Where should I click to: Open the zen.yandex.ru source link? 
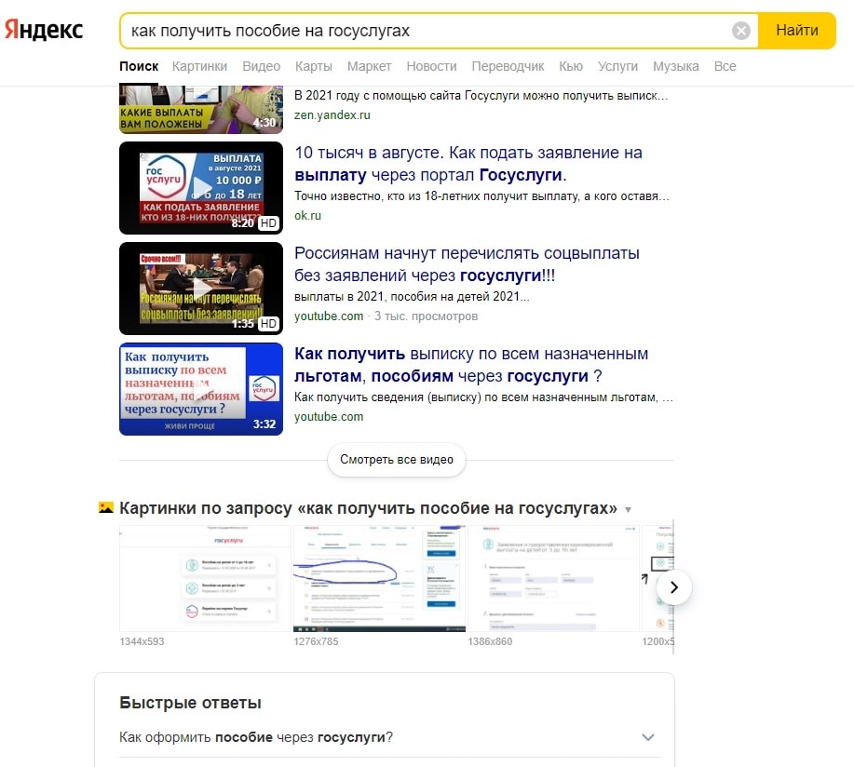tap(332, 114)
